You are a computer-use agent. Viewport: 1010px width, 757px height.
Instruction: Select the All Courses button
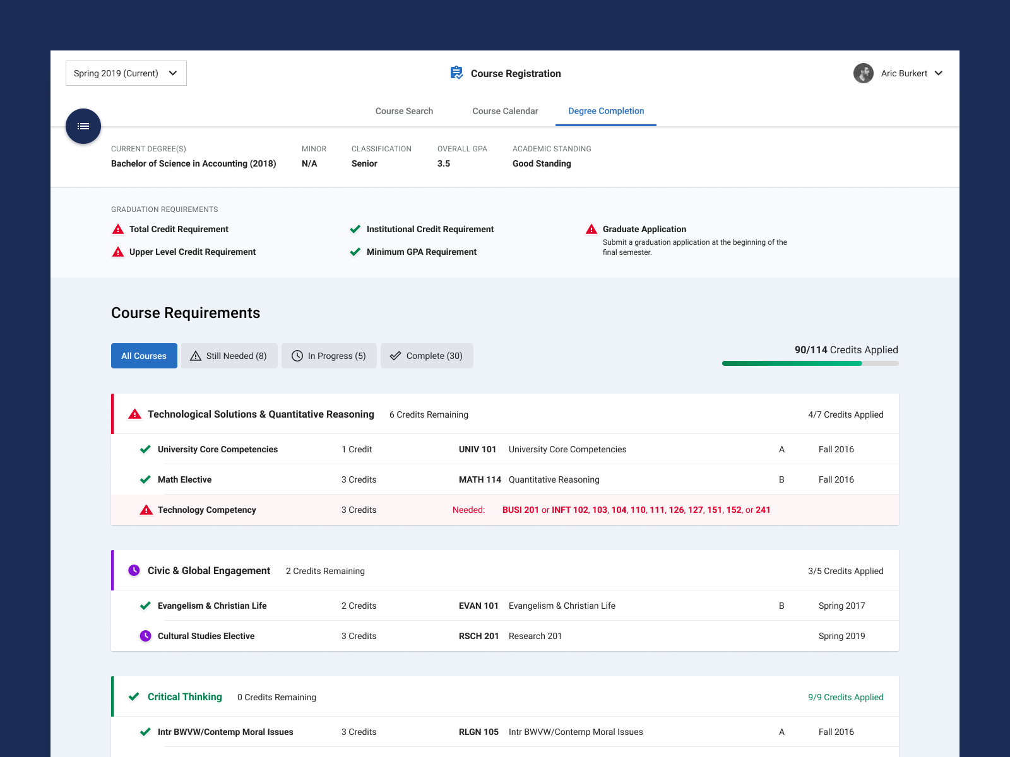point(144,356)
